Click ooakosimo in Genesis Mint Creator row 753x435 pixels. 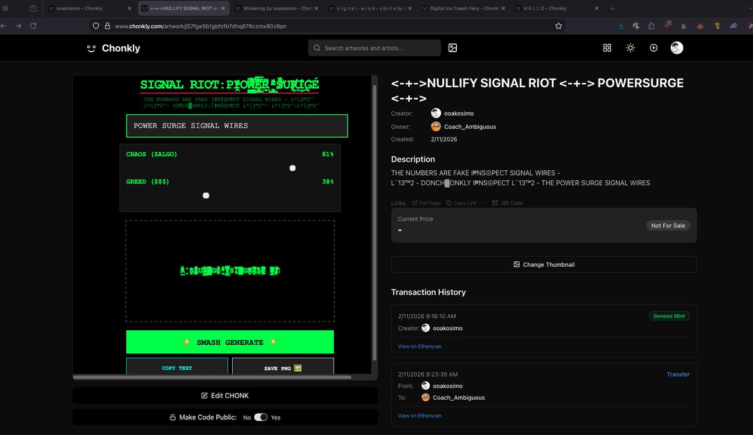point(448,328)
